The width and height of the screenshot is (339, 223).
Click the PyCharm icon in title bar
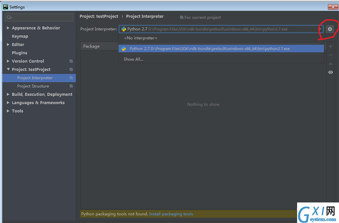coord(6,7)
